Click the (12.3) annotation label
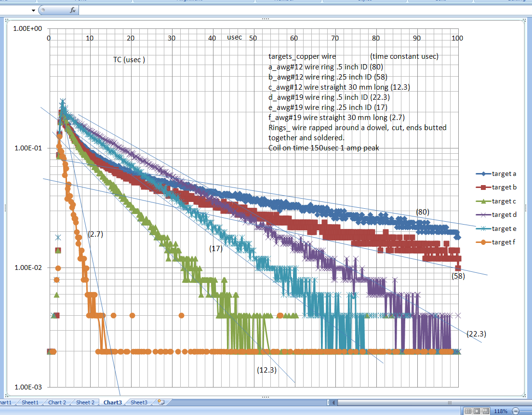Image resolution: width=532 pixels, height=415 pixels. (266, 370)
